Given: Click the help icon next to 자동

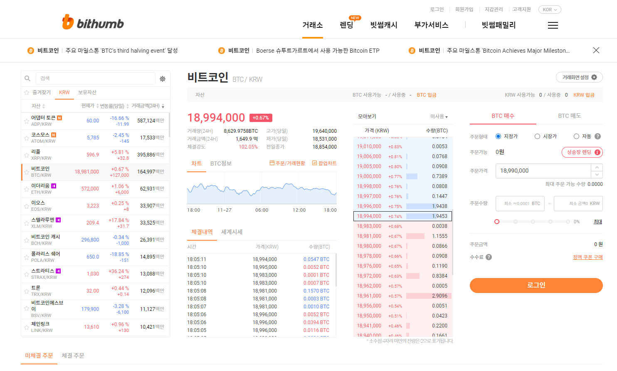Looking at the screenshot, I should [597, 136].
